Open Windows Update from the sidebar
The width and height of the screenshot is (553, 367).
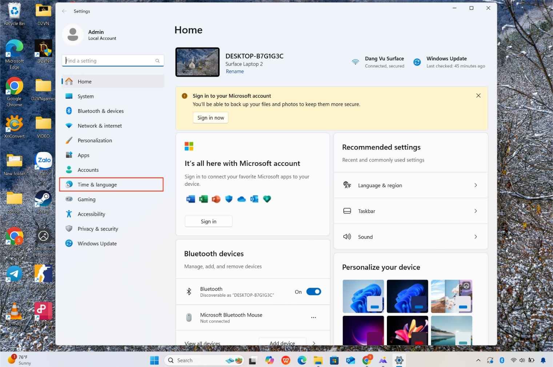(x=97, y=243)
